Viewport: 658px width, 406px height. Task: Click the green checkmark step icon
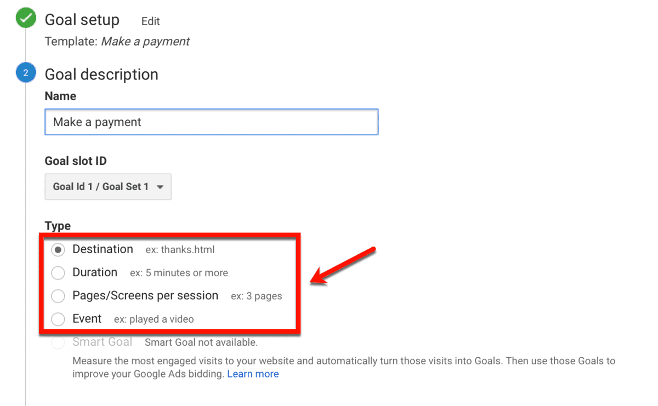point(26,19)
